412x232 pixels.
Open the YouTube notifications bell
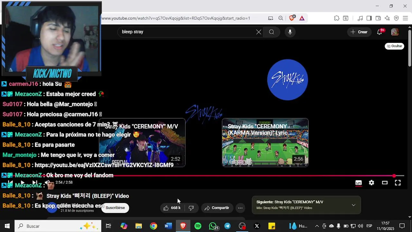coord(380,32)
